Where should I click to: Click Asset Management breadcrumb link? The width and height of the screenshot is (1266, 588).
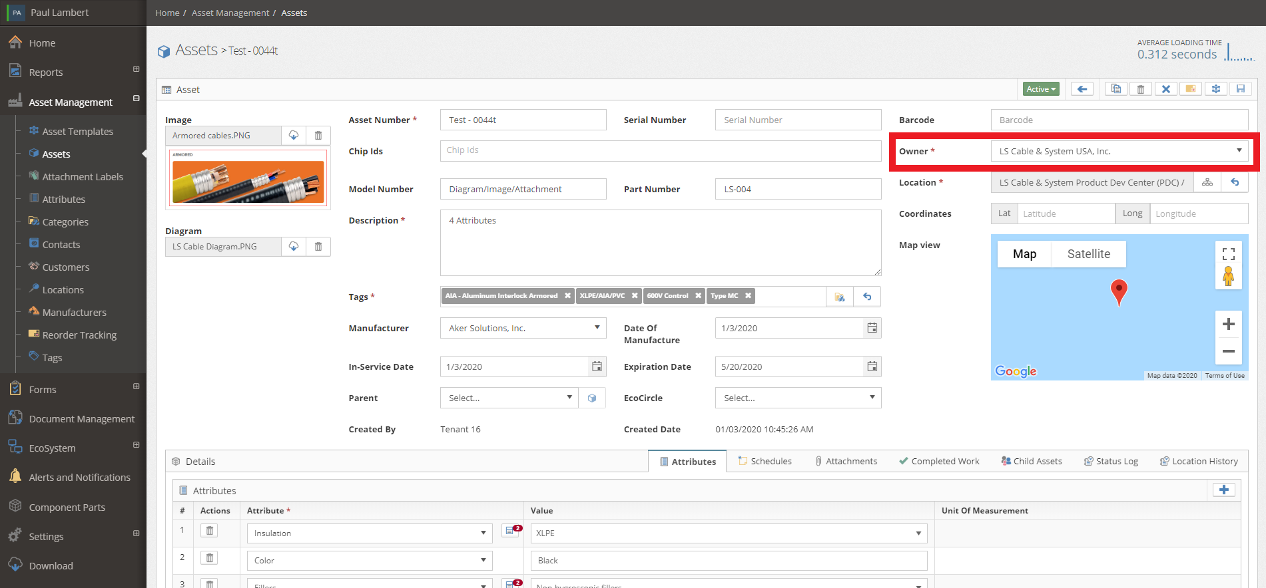click(230, 13)
